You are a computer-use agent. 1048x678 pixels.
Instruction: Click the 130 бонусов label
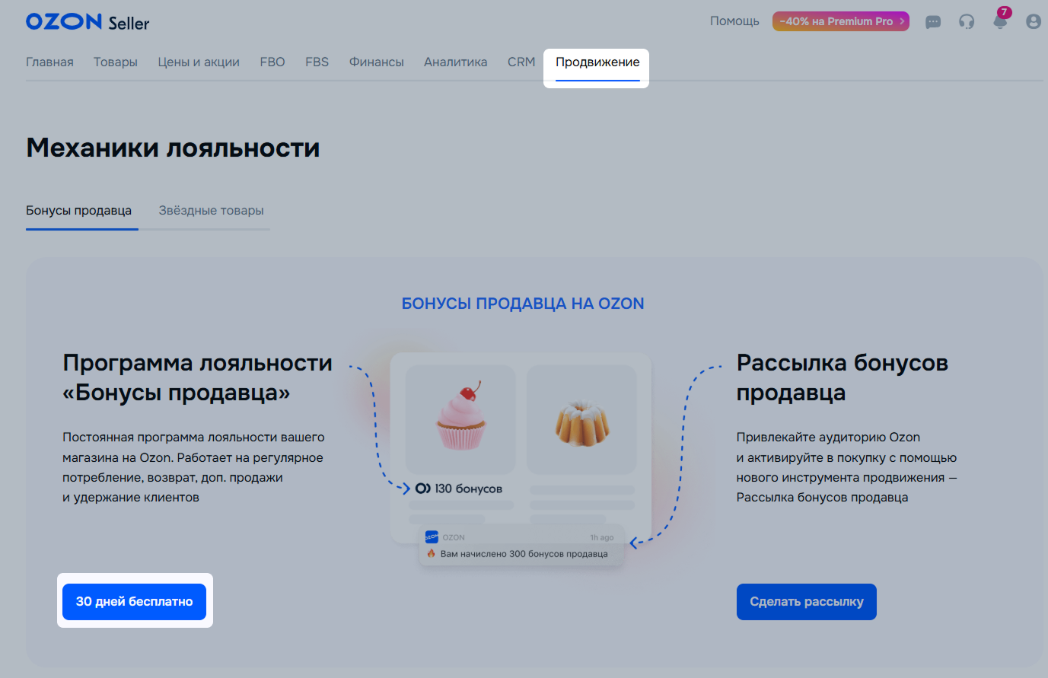tap(459, 489)
